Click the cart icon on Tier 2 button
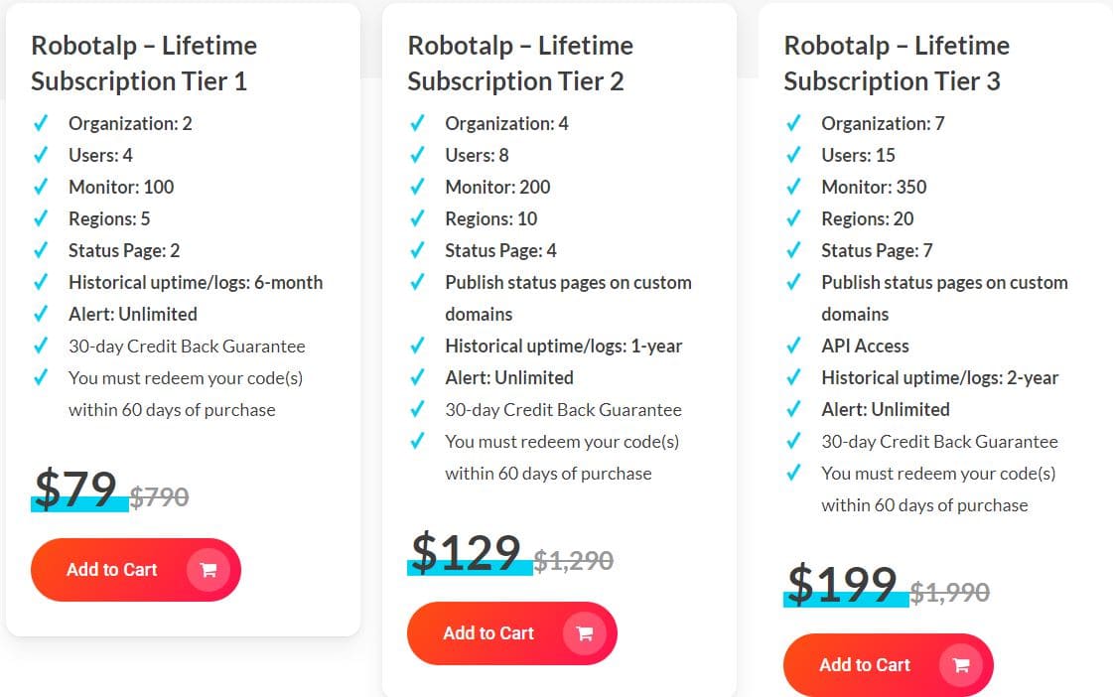This screenshot has height=697, width=1113. click(x=587, y=633)
